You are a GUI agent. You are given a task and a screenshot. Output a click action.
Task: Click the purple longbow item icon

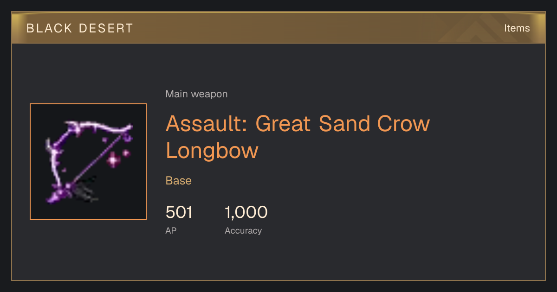(x=88, y=162)
